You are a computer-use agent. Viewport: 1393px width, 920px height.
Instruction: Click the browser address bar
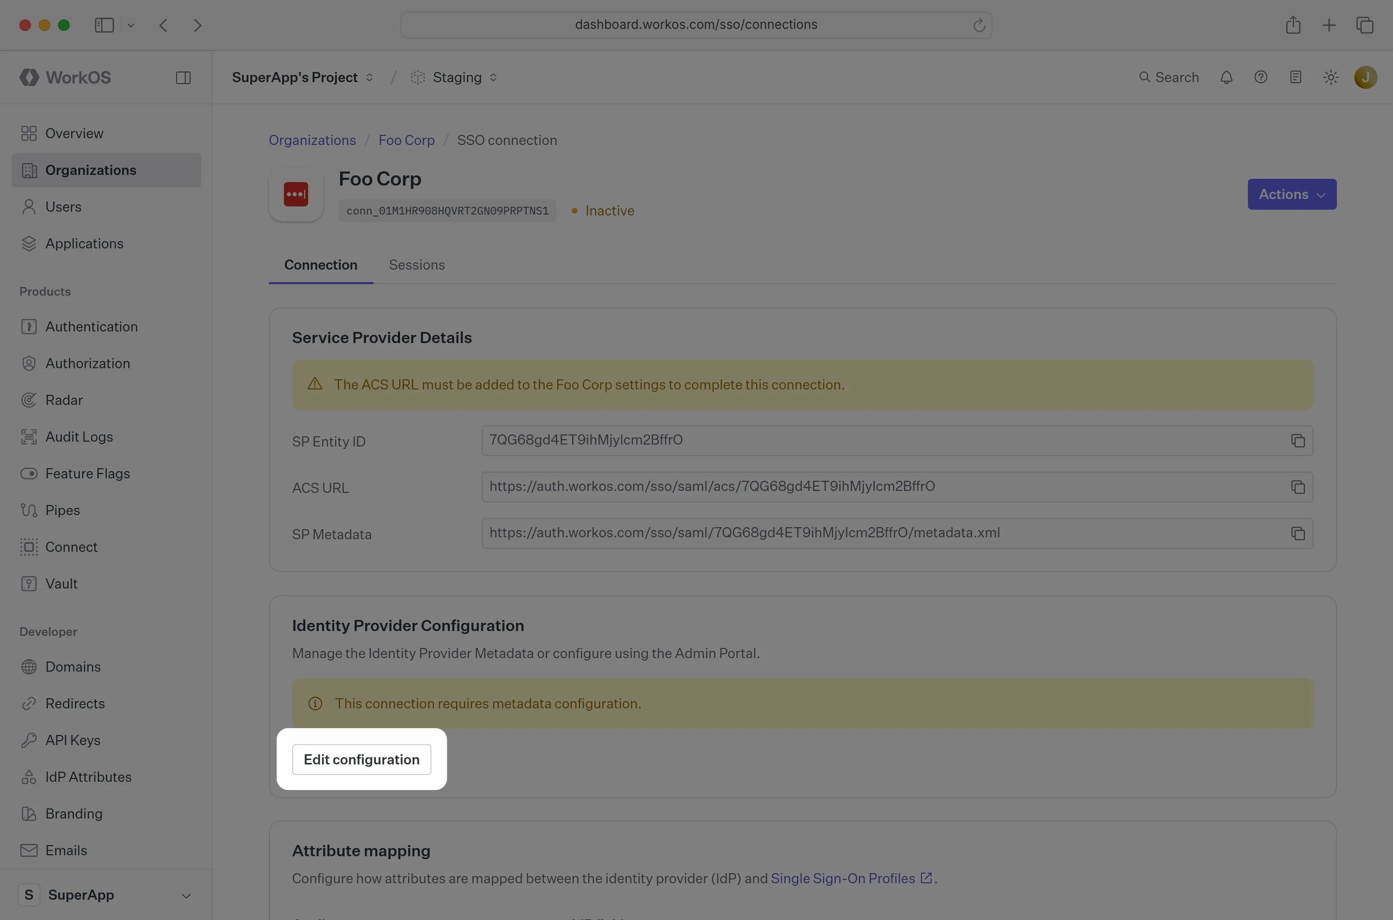coord(696,25)
